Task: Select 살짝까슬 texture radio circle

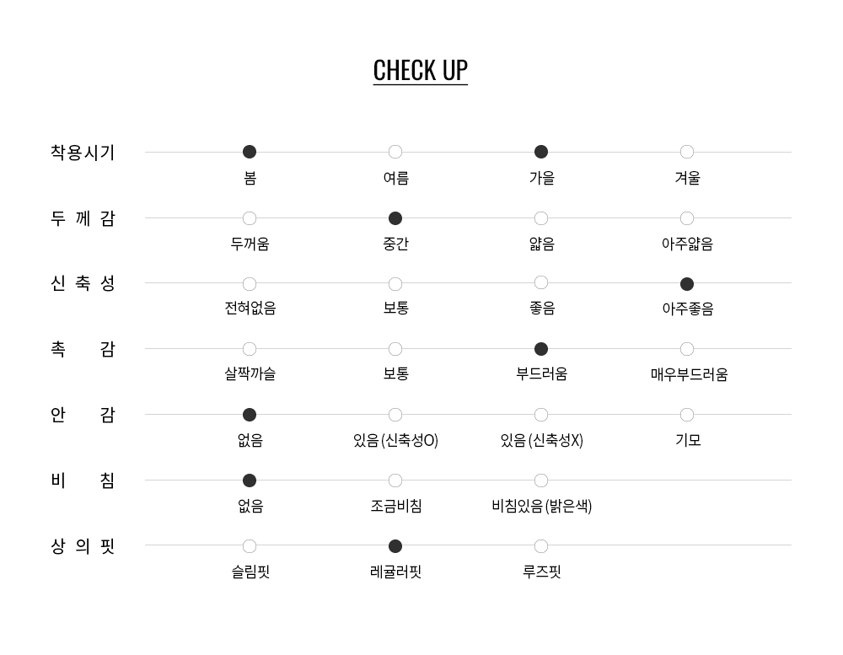Action: 250,349
